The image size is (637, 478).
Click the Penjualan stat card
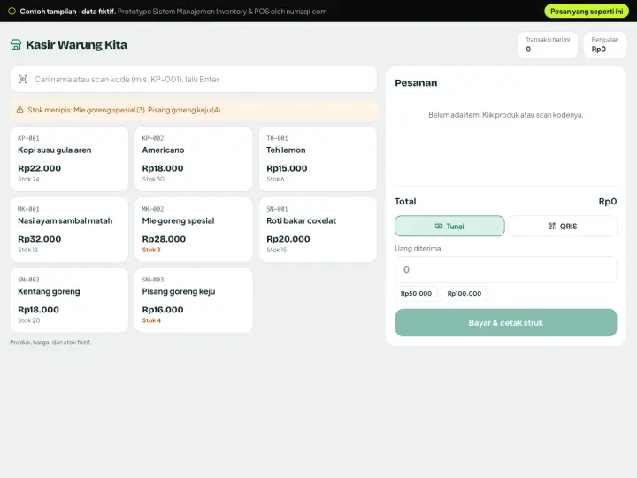tap(605, 45)
